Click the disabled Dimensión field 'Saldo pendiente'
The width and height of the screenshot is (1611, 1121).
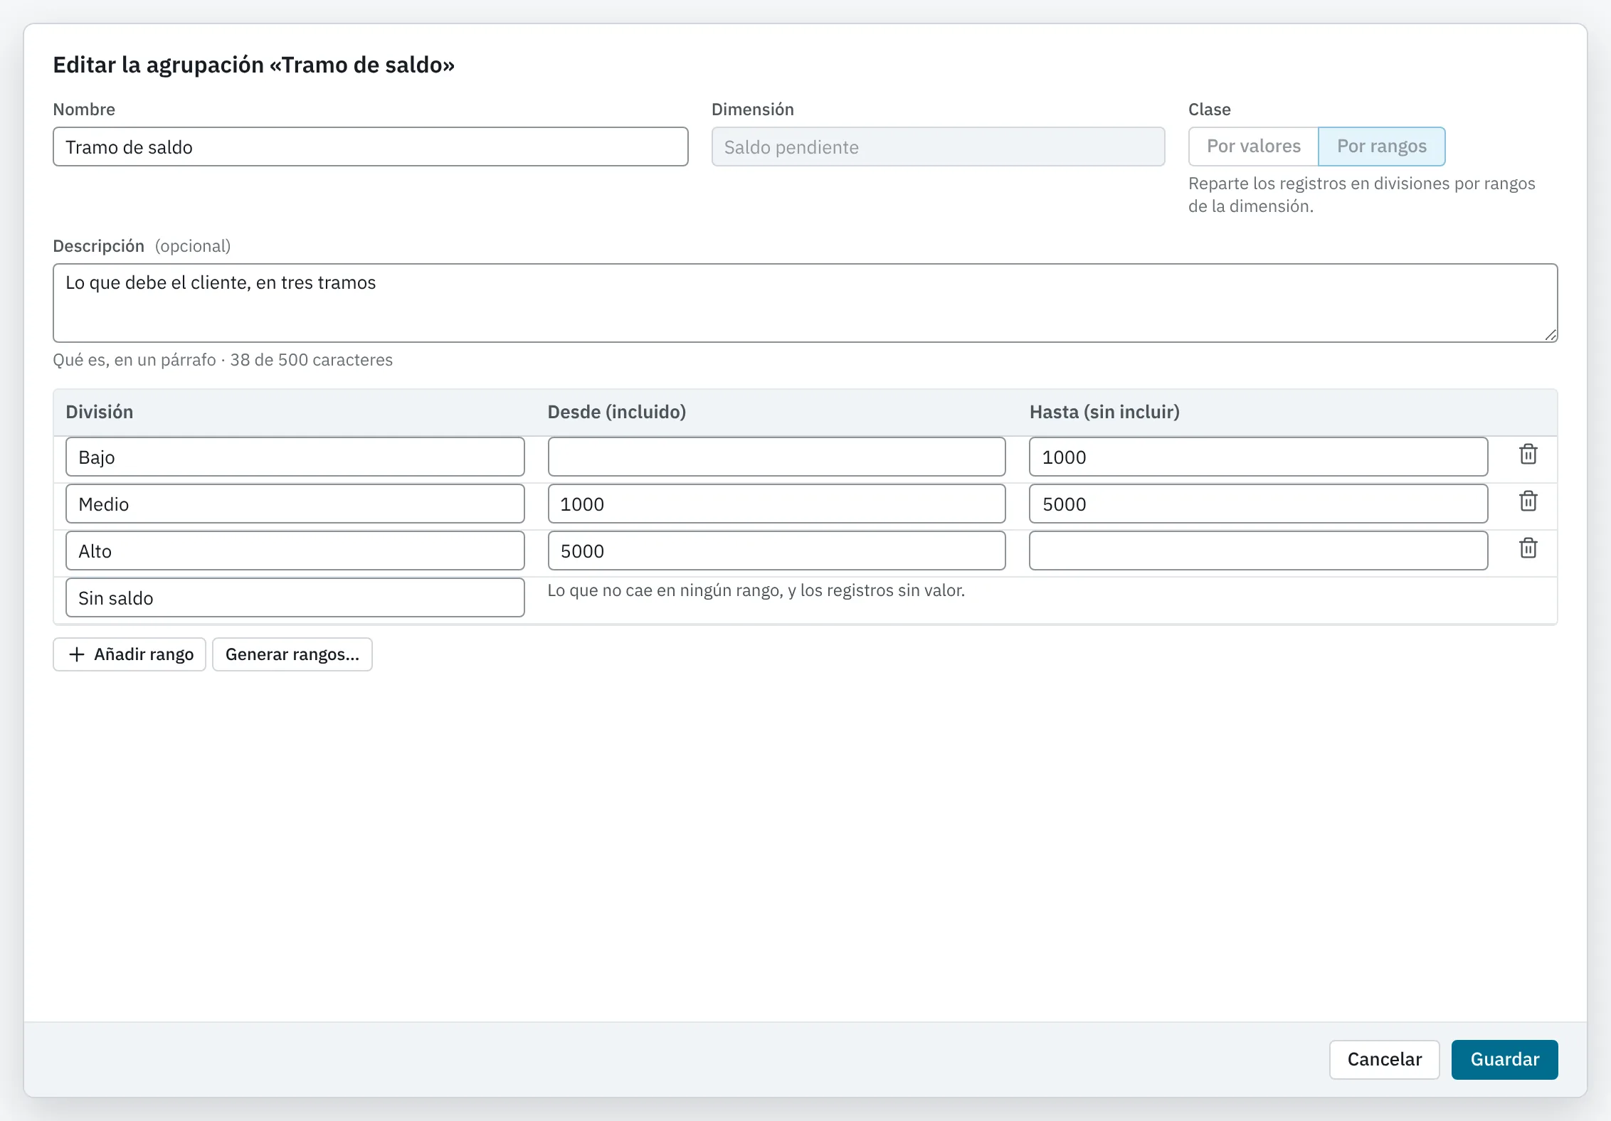(938, 147)
